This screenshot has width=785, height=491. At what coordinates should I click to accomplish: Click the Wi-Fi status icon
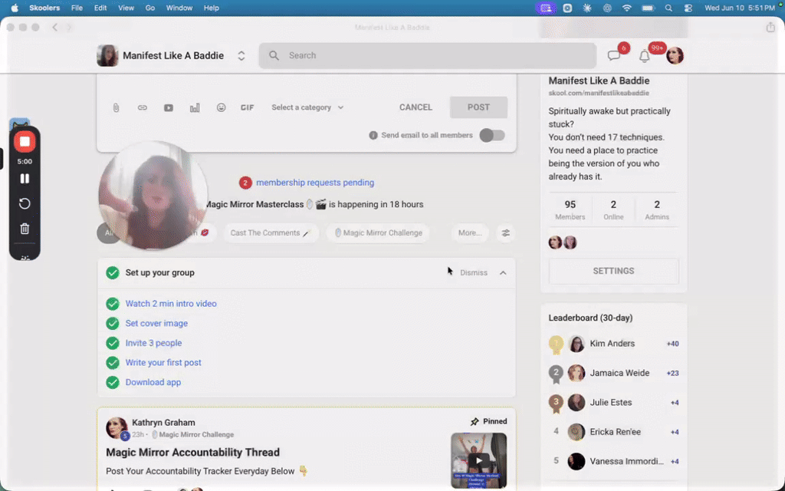tap(627, 8)
